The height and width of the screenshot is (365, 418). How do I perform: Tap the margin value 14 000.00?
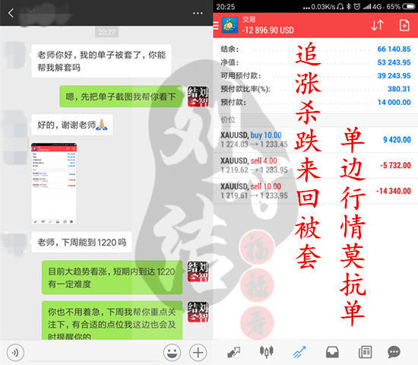(x=394, y=102)
